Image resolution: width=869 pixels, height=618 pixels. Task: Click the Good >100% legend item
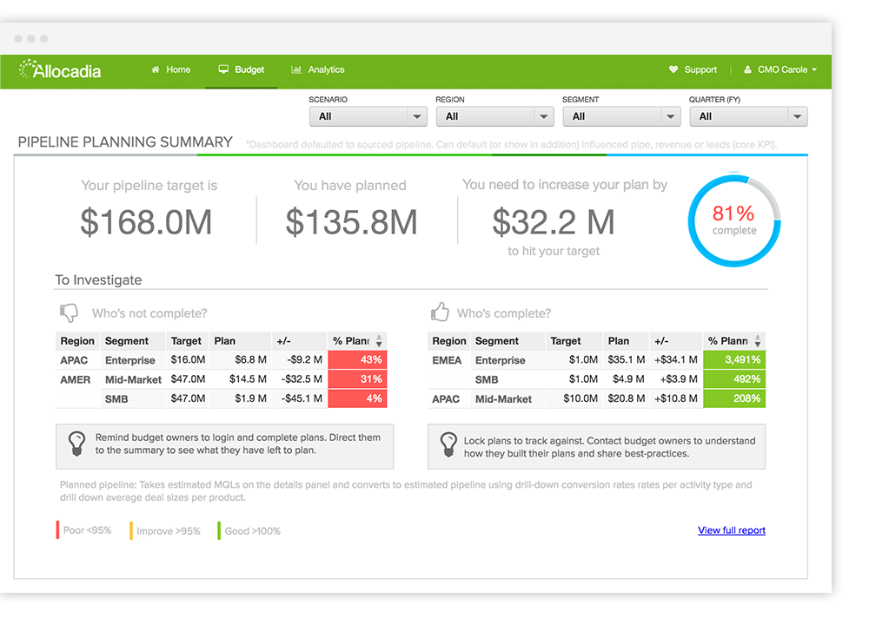pyautogui.click(x=249, y=530)
